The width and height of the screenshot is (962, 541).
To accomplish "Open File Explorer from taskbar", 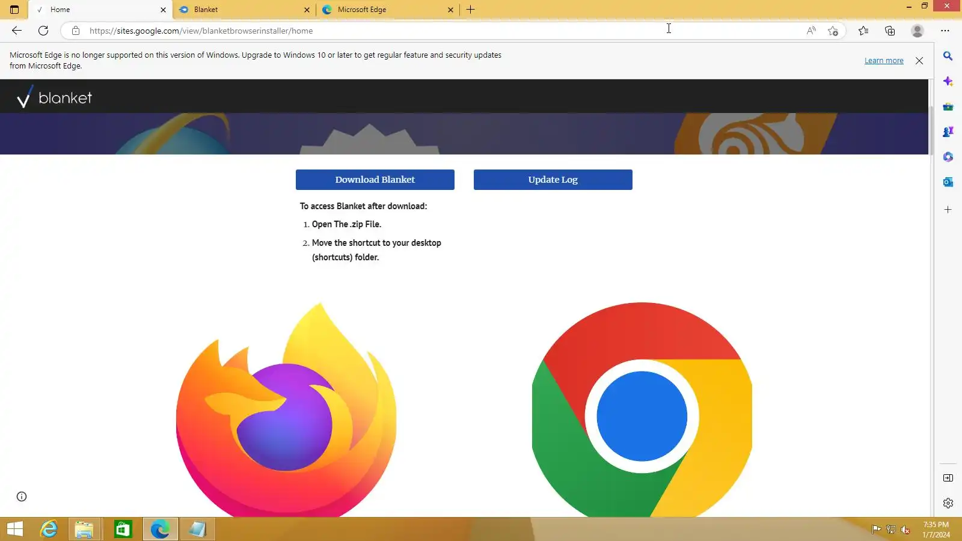I will coord(84,529).
